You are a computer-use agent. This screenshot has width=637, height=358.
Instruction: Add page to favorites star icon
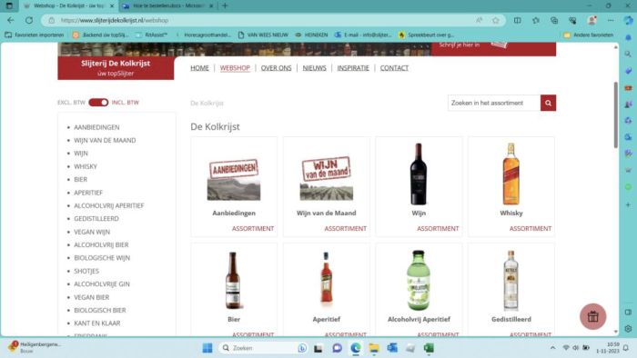click(496, 20)
